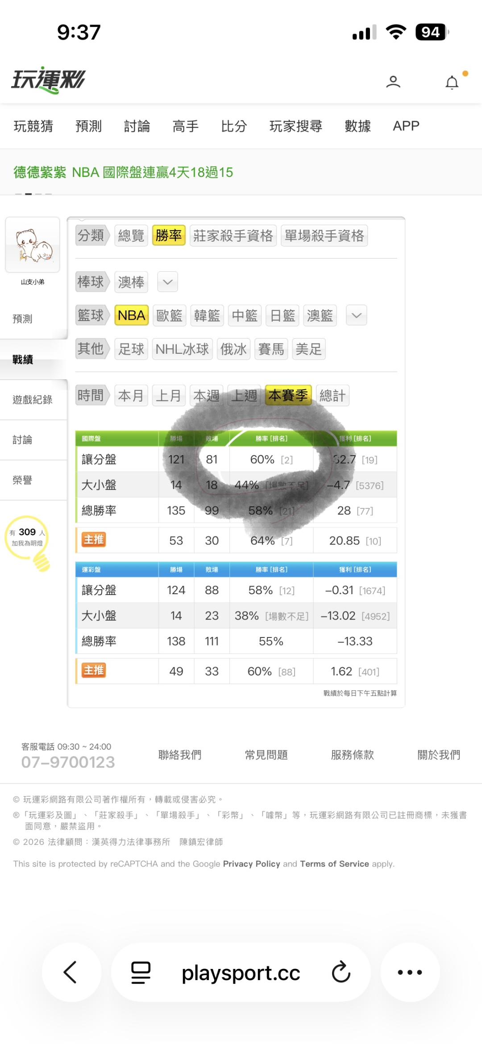482x1044 pixels.
Task: Select the 總覽 category tab
Action: [131, 235]
